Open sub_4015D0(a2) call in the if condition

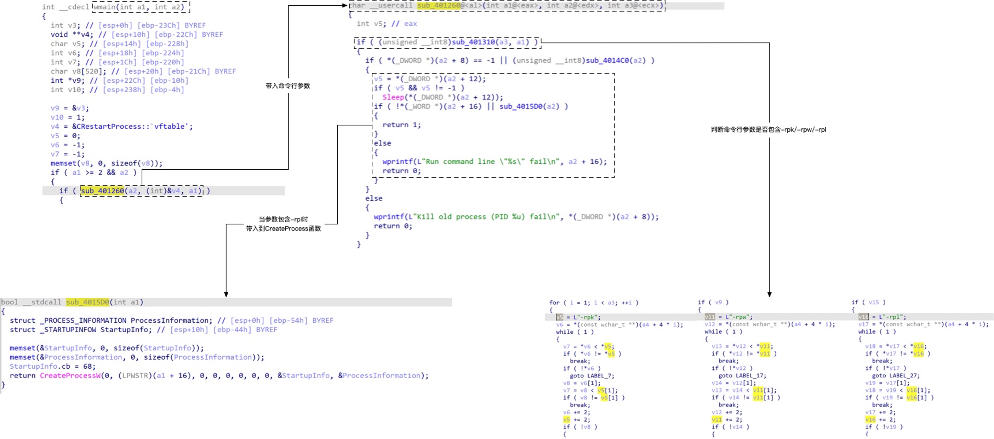coord(530,106)
